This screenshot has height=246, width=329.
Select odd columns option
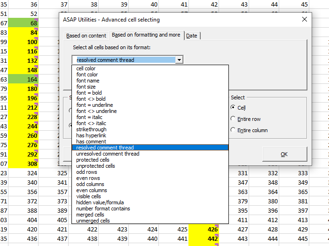[x=150, y=184]
